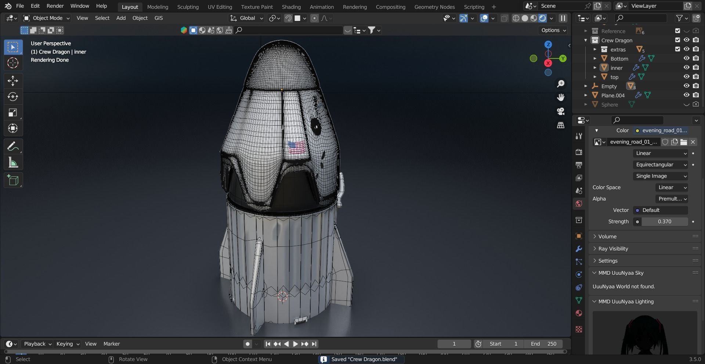This screenshot has height=364, width=705.
Task: Open the Render properties tab
Action: pos(579,152)
